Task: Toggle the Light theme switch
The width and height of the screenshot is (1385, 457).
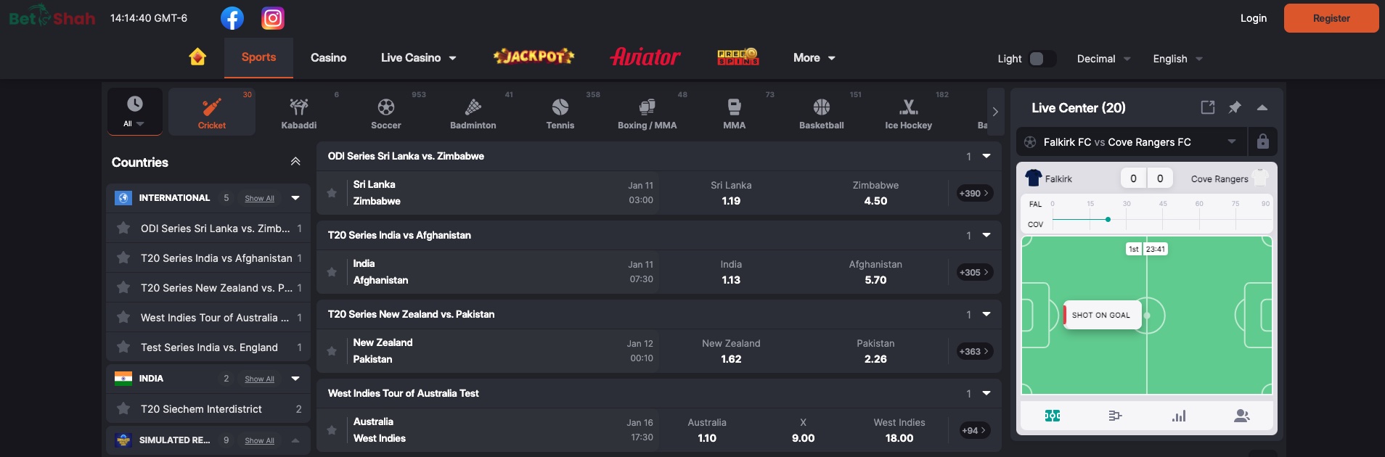Action: coord(1042,59)
